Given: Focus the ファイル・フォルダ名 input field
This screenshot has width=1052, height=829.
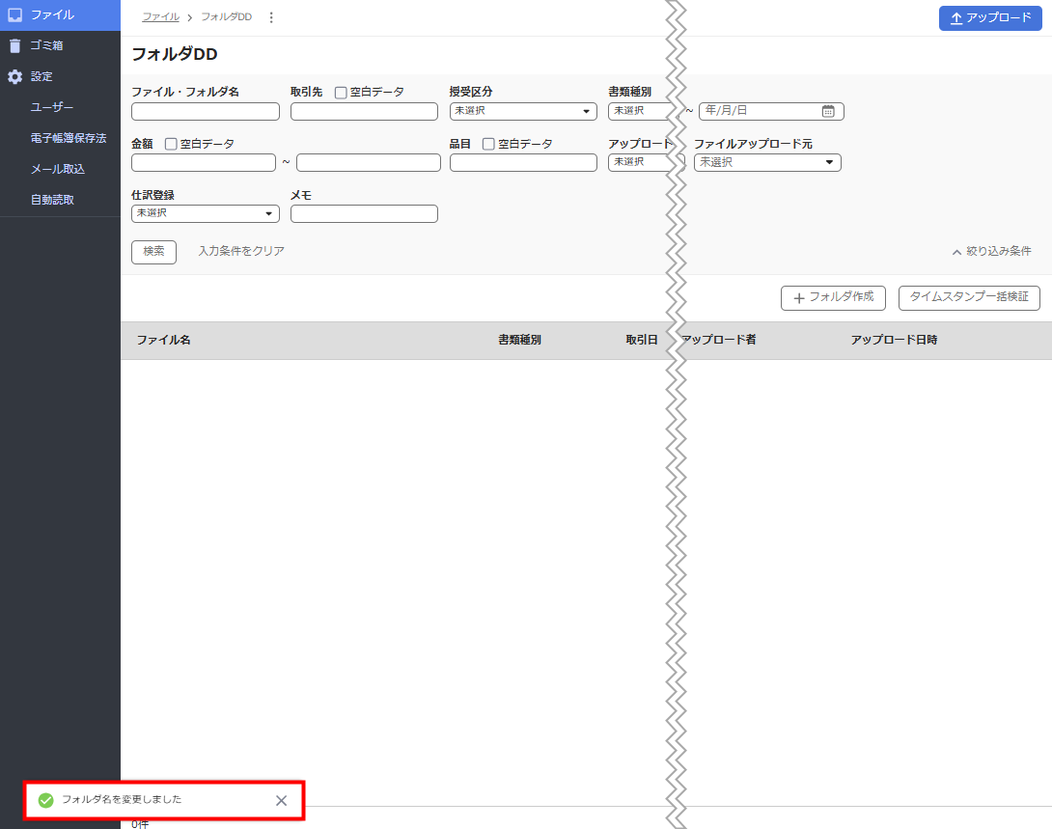Looking at the screenshot, I should (206, 111).
